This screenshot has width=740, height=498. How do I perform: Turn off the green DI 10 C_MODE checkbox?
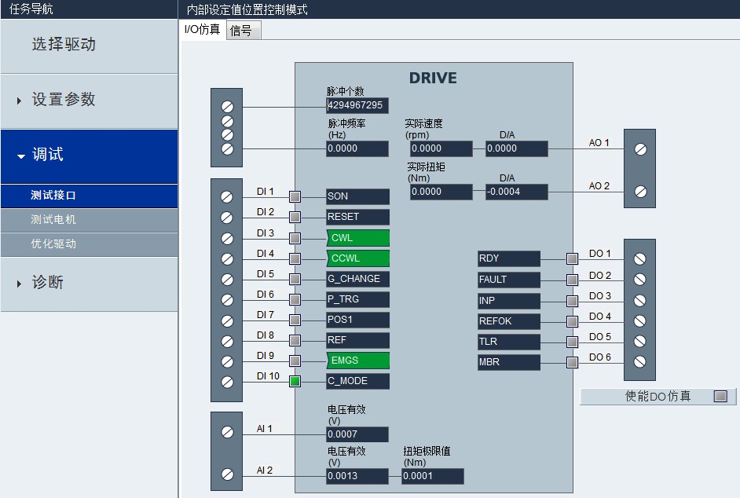[295, 381]
